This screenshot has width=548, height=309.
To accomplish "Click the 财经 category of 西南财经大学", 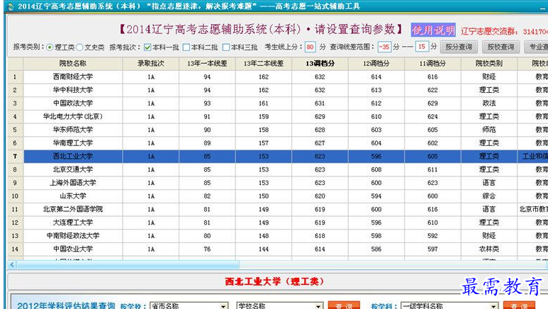I will (x=489, y=77).
